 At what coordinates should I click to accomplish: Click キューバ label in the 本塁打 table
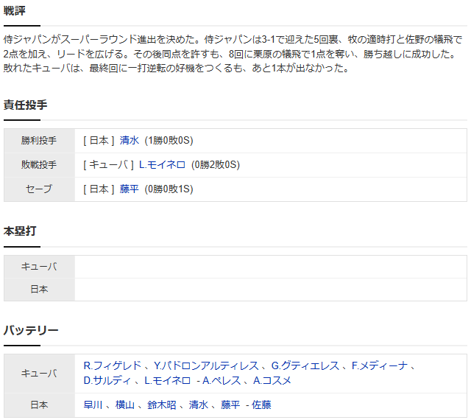39,267
